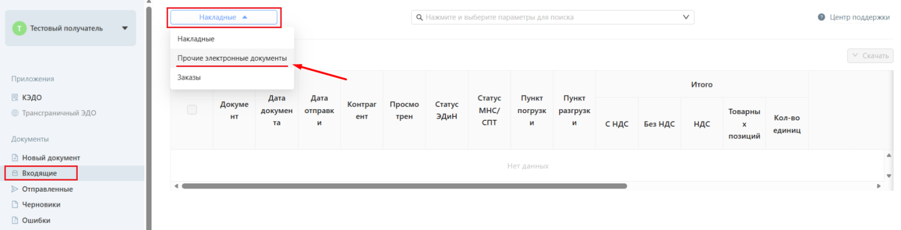Click the КЭДО application icon

click(15, 97)
